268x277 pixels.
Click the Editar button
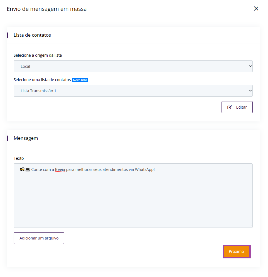237,107
